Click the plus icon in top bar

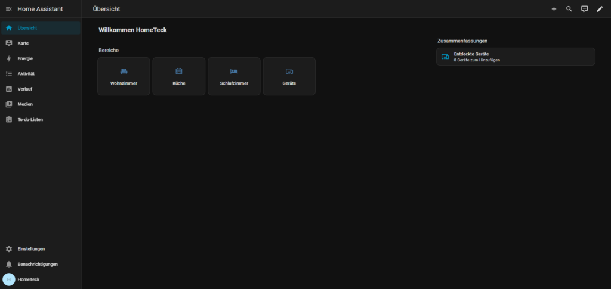pos(554,9)
